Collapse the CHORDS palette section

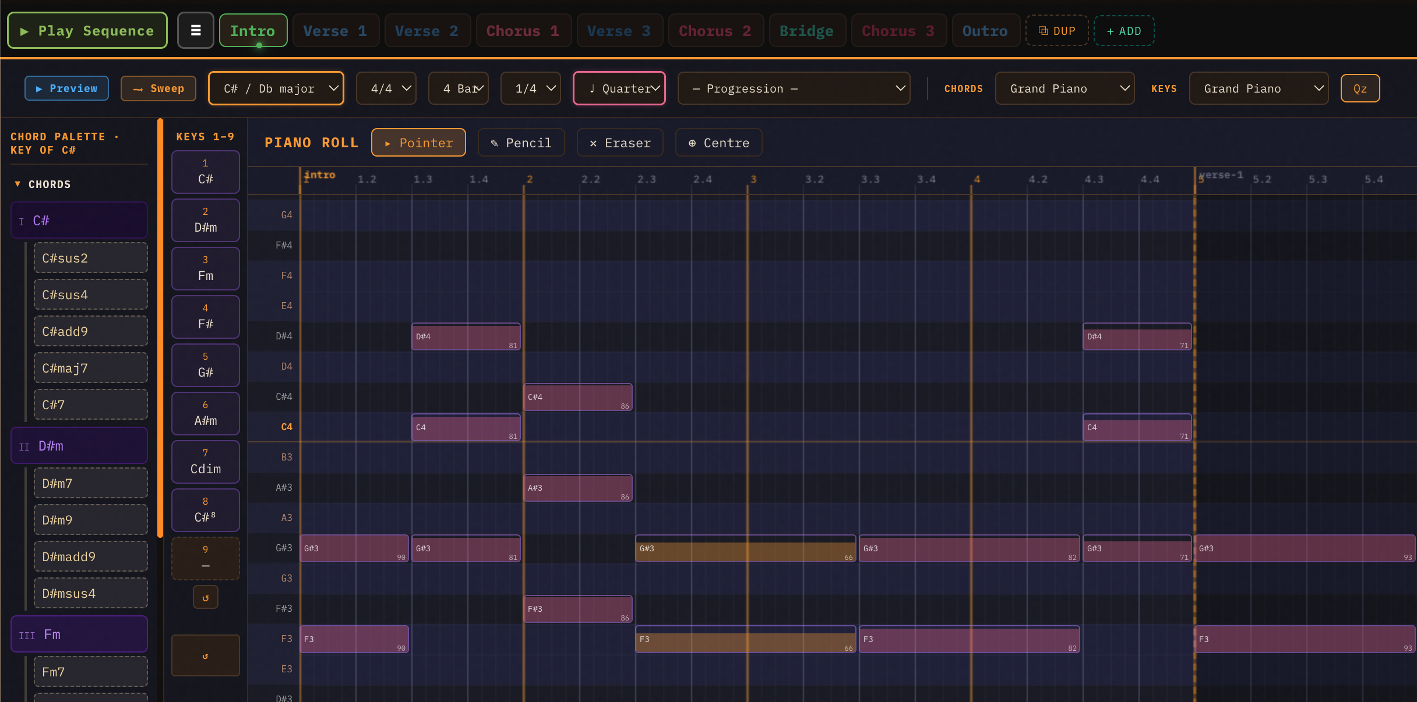pos(42,185)
